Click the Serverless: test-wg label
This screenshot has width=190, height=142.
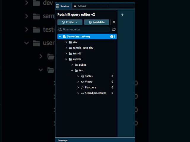pyautogui.click(x=78, y=36)
